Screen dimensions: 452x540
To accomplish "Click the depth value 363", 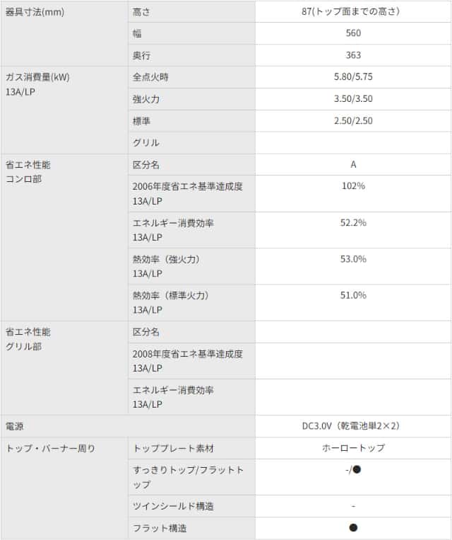I will pos(353,55).
